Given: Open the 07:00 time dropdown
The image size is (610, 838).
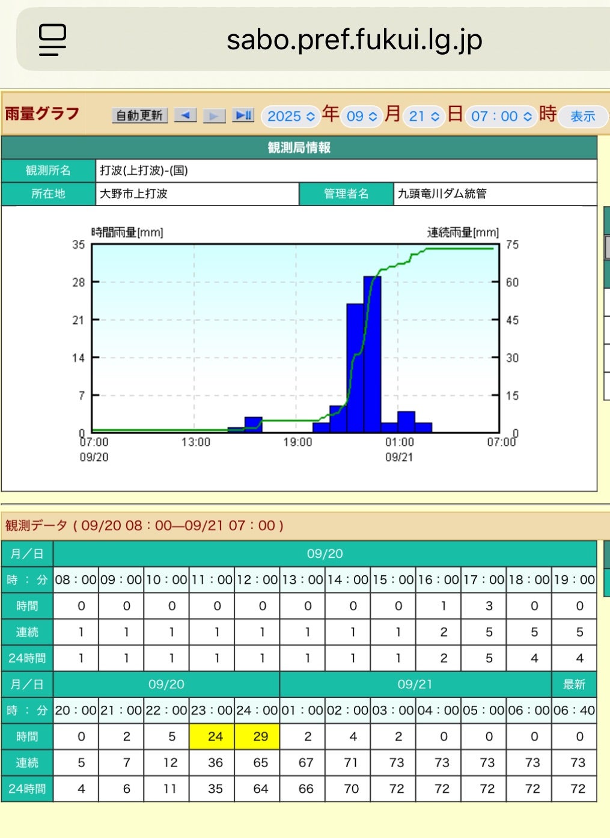Looking at the screenshot, I should point(501,116).
